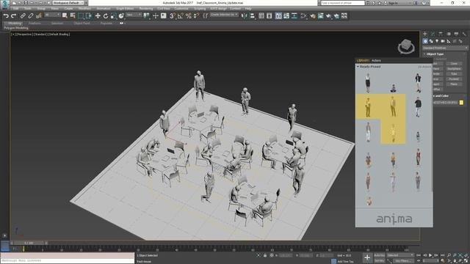Open the Modify command panel tab
The height and width of the screenshot is (264, 470).
point(433,34)
